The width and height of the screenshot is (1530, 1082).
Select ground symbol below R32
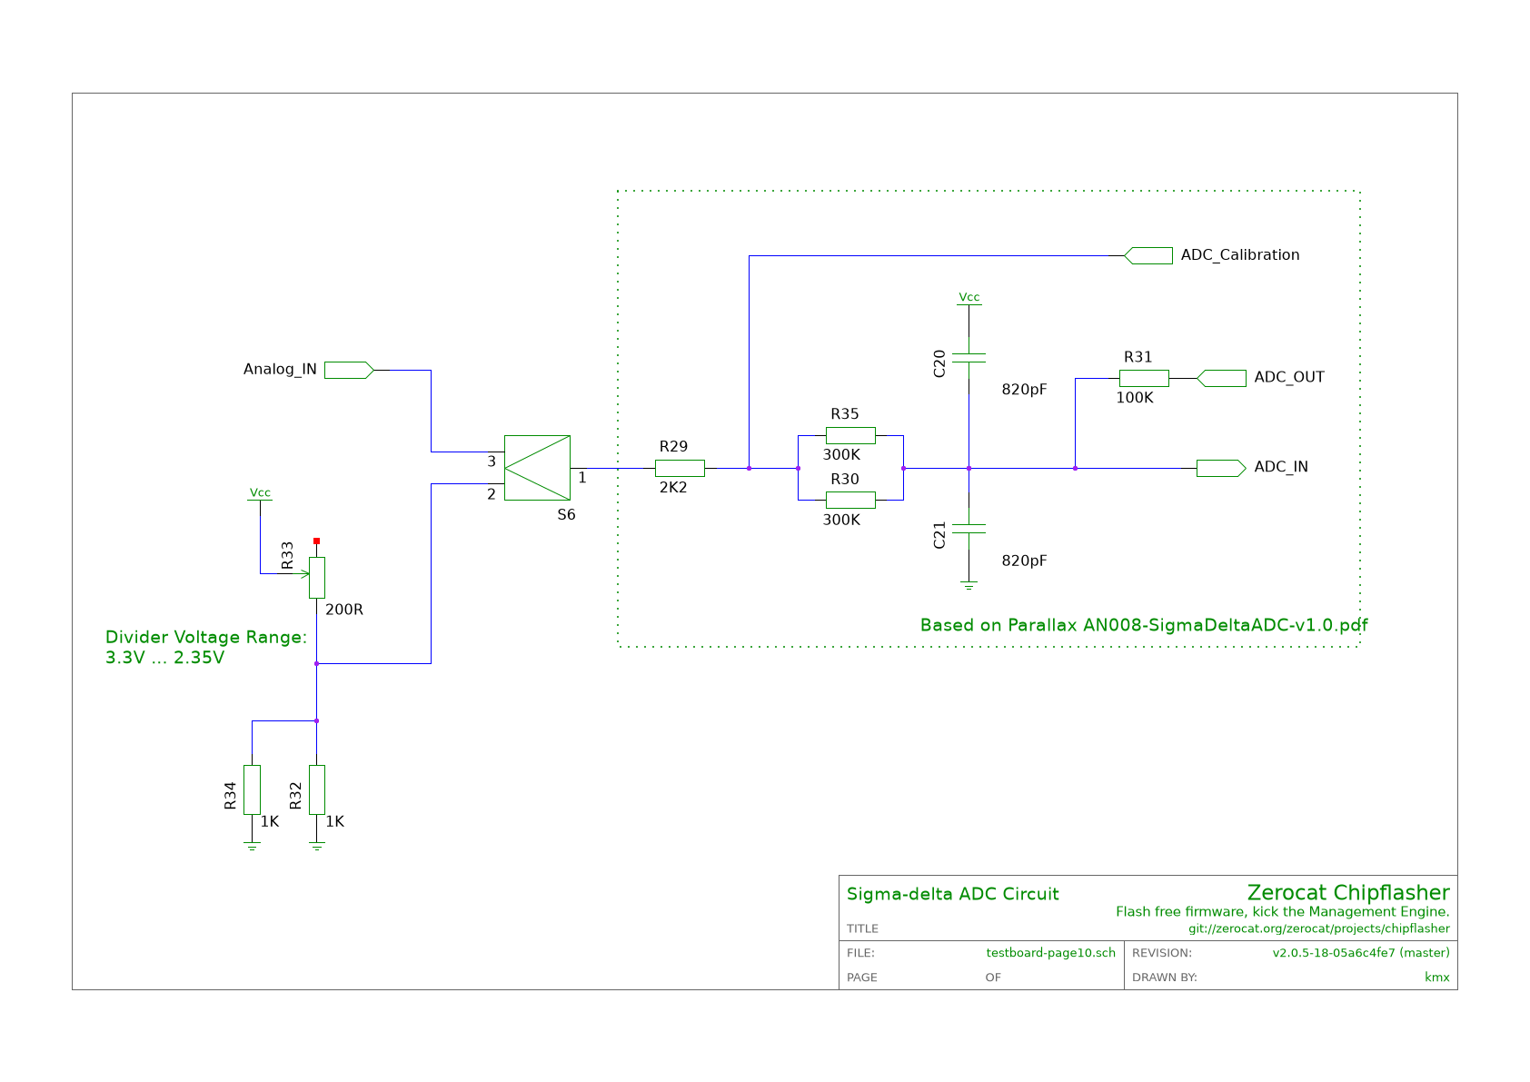tap(316, 846)
